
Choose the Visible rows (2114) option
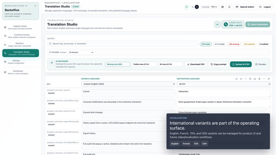coord(144,64)
